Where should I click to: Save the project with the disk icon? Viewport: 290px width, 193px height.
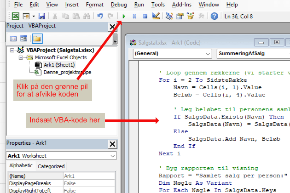(x=42, y=16)
